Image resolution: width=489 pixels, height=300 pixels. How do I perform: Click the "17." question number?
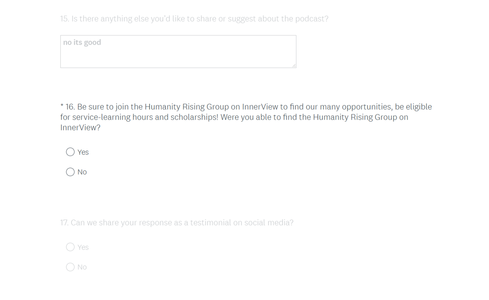pos(64,223)
